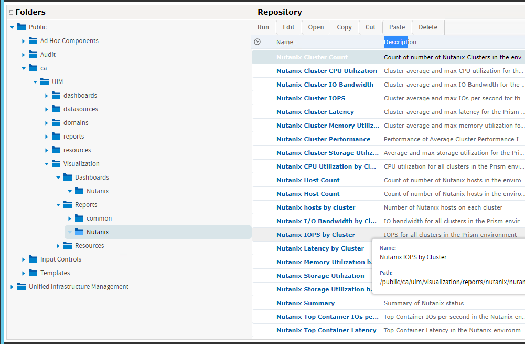Click the scheduled reports clock icon column header
This screenshot has width=525, height=344.
point(258,42)
